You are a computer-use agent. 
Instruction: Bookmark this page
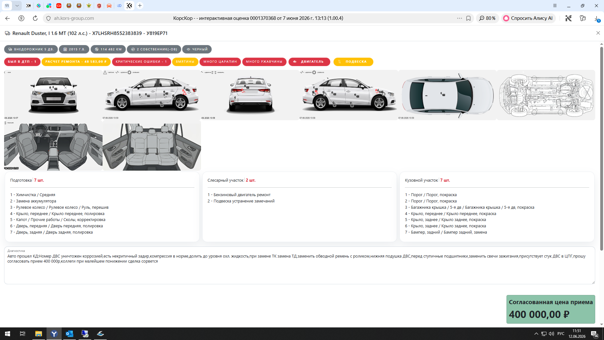(x=468, y=18)
